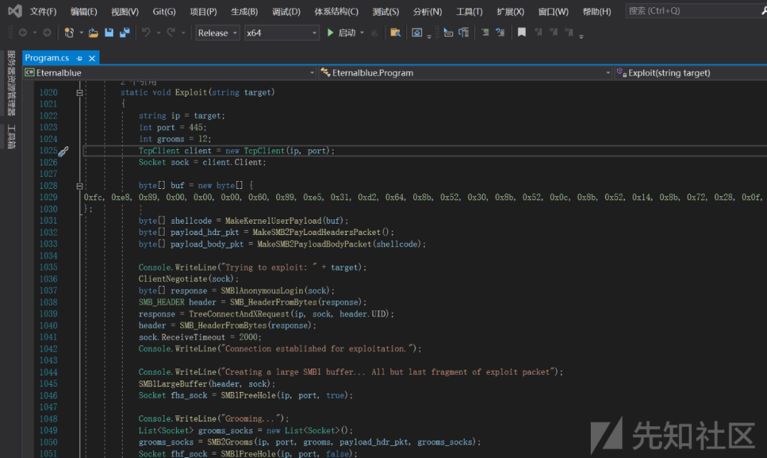Click the Redo arrow icon

coord(170,33)
